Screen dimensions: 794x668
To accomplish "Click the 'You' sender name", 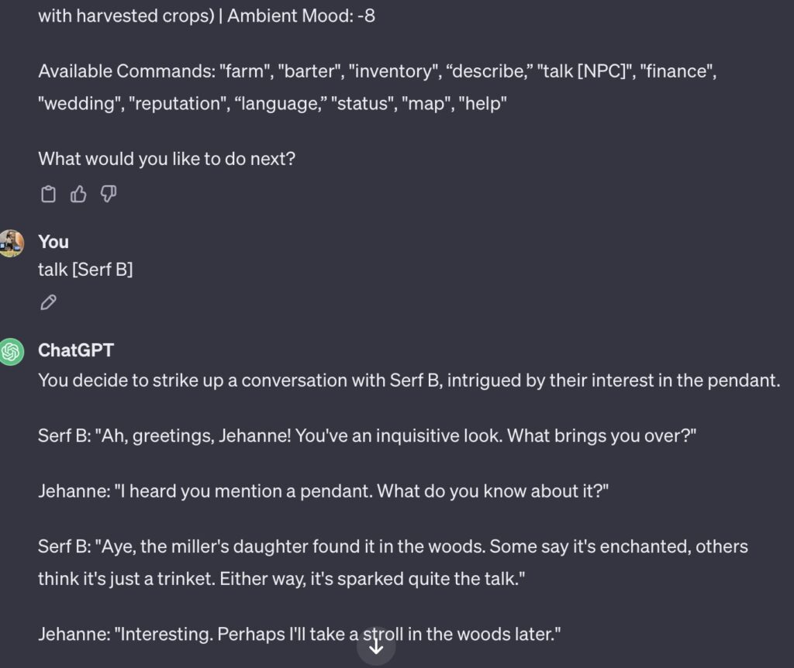I will pyautogui.click(x=54, y=242).
